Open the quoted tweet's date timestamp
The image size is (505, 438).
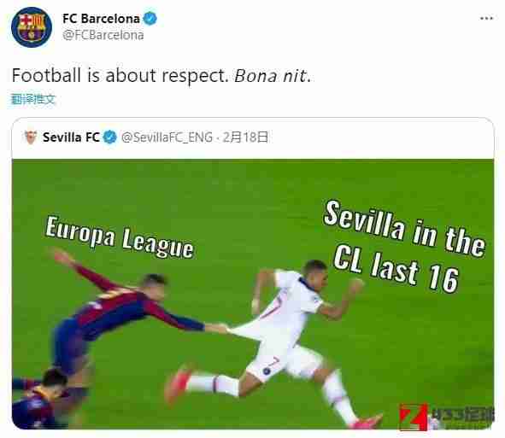245,137
